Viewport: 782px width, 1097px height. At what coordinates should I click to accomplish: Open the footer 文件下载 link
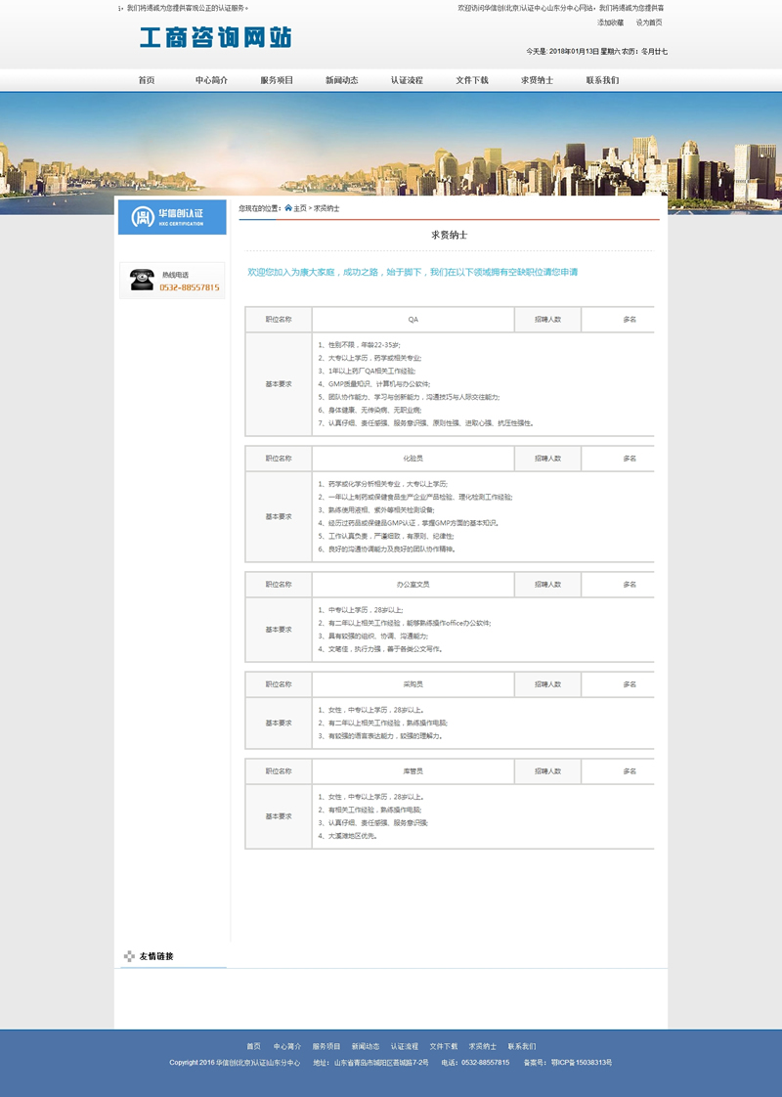(443, 1046)
